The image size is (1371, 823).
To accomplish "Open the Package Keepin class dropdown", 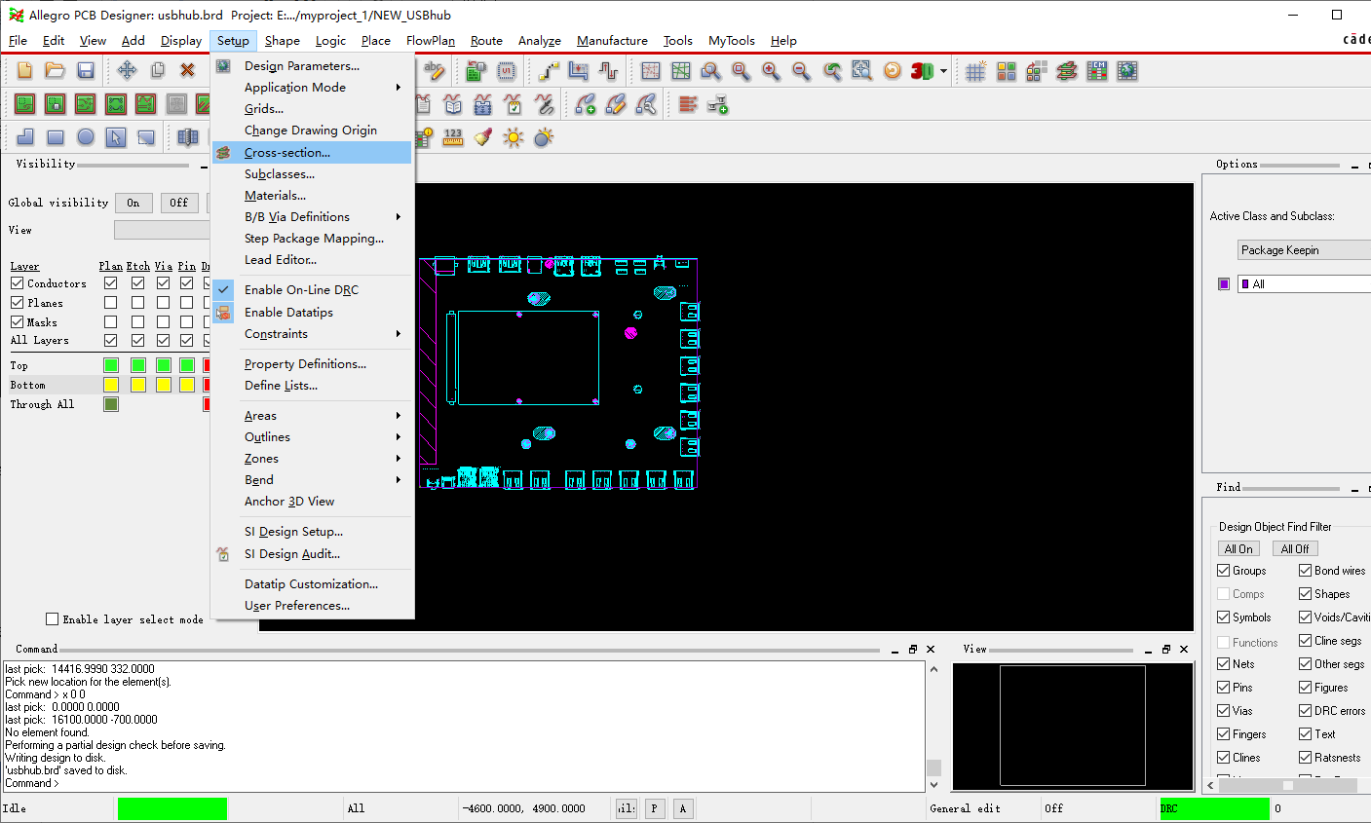I will click(1305, 250).
